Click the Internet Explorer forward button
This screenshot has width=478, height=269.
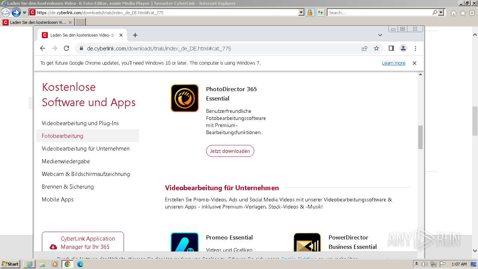[16, 13]
